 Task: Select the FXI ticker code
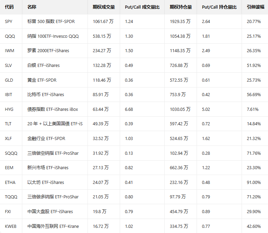pyautogui.click(x=8, y=212)
